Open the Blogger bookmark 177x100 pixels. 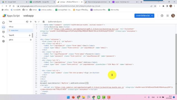point(81,10)
